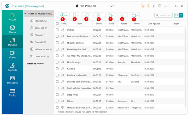The width and height of the screenshot is (189, 116).
Task: Open the Messages section
Action: click(x=12, y=80)
